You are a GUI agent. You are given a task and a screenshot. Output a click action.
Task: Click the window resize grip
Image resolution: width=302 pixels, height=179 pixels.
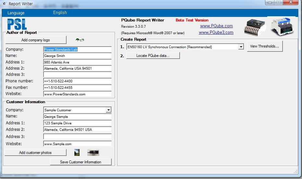[x=296, y=172]
